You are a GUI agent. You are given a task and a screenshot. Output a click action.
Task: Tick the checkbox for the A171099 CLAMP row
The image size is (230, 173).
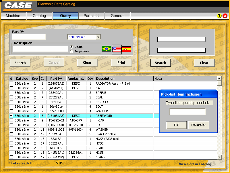coord(11,148)
